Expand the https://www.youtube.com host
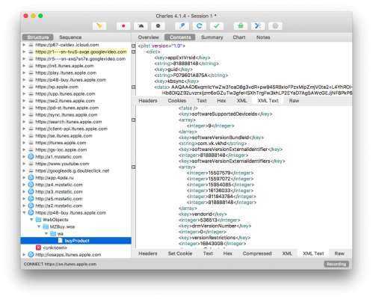This screenshot has width=373, height=299. tap(24, 164)
